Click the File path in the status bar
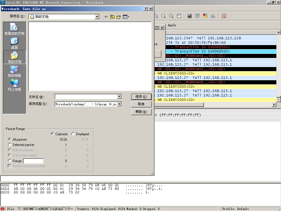281x211 pixels. click(40, 209)
